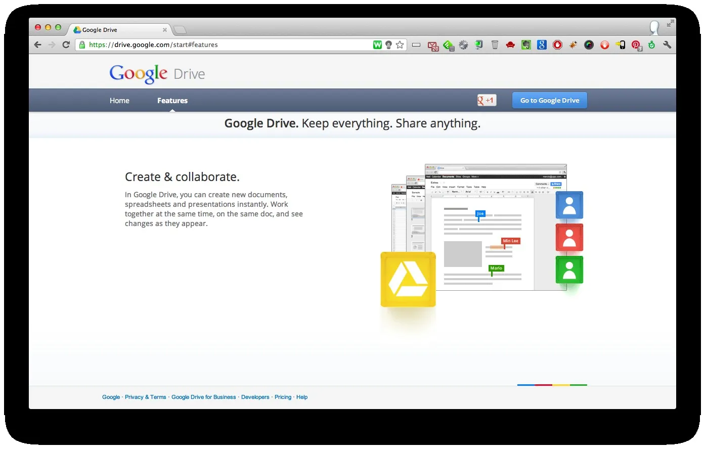Screen dimensions: 705x449
Task: Click the browser forward arrow
Action: point(52,44)
